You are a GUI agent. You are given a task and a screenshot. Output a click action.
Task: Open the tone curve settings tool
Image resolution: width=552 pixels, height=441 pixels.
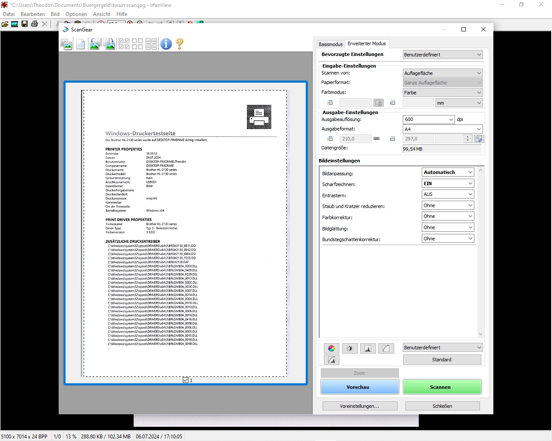pyautogui.click(x=386, y=348)
